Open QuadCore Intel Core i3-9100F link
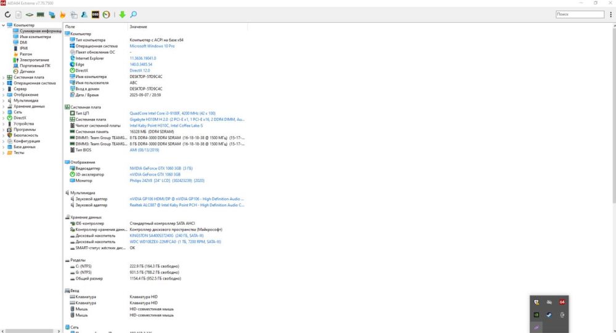The width and height of the screenshot is (616, 333). click(172, 113)
